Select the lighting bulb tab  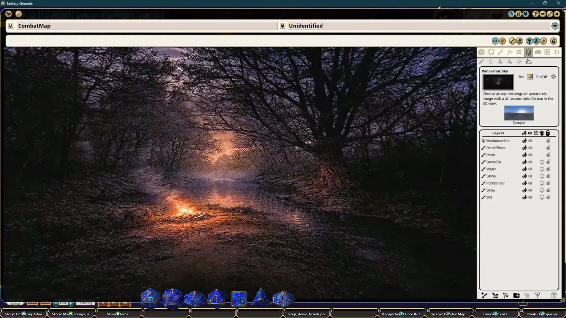(528, 52)
